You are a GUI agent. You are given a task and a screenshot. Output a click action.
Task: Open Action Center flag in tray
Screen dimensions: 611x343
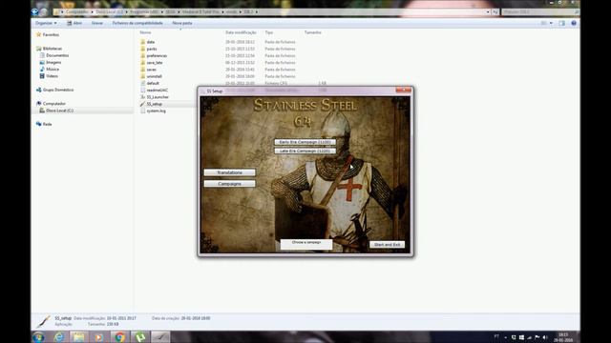click(x=537, y=337)
